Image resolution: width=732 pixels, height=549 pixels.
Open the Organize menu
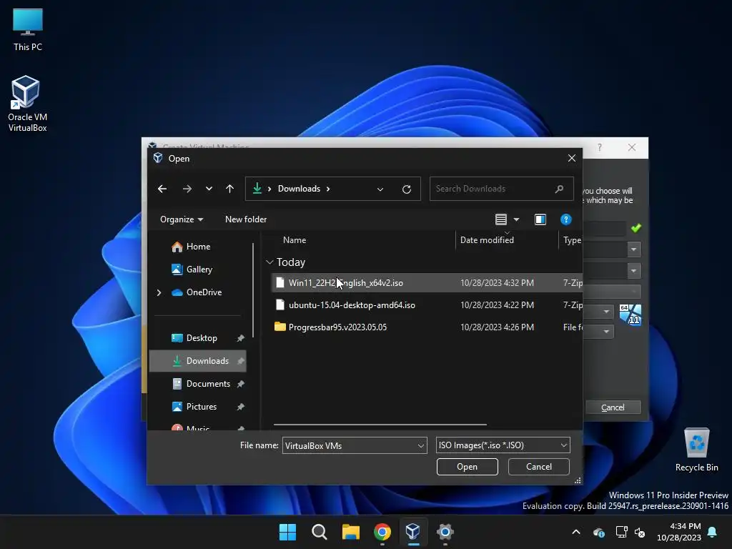(181, 219)
